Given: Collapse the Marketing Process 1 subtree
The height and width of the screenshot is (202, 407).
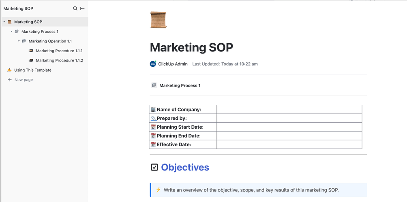Looking at the screenshot, I should click(x=11, y=32).
